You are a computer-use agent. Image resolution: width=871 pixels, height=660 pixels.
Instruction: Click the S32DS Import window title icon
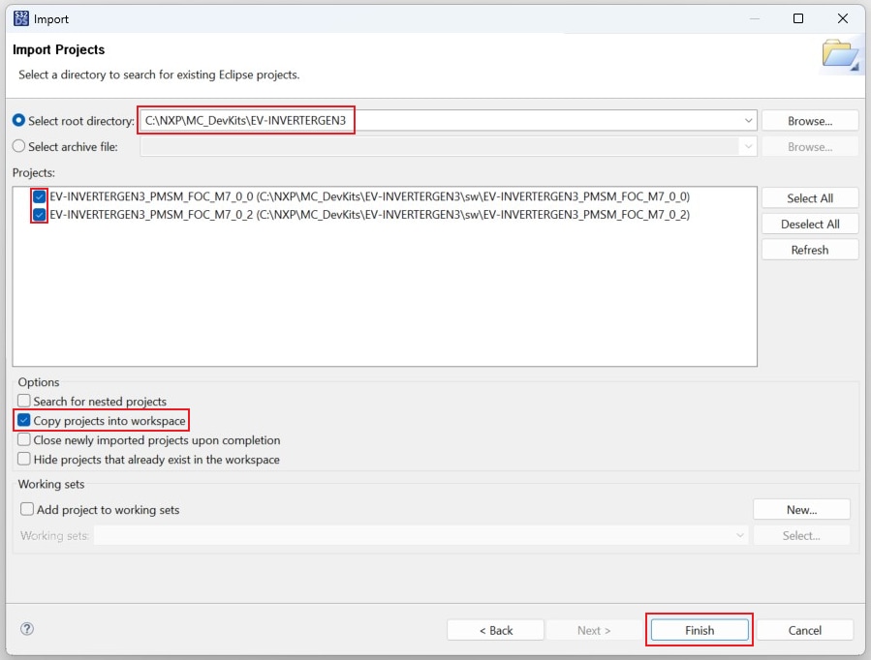click(x=21, y=18)
